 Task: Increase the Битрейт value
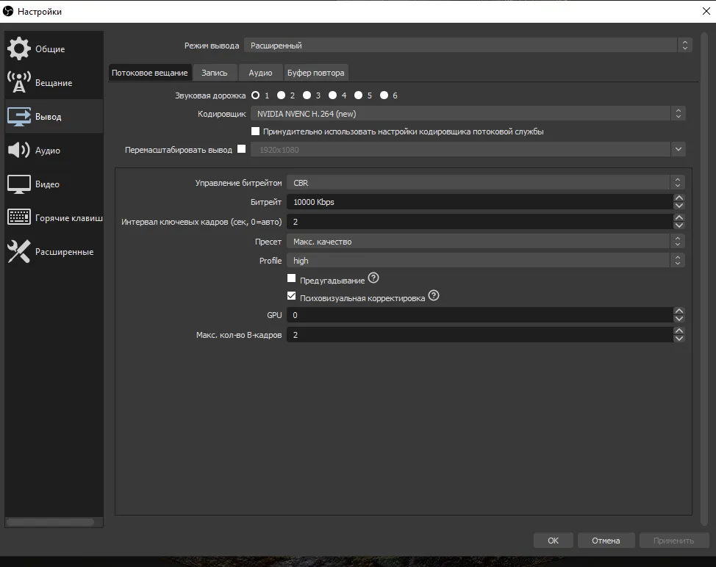coord(679,198)
